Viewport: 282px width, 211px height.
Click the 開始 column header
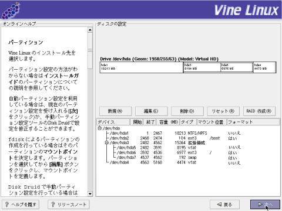(x=137, y=122)
